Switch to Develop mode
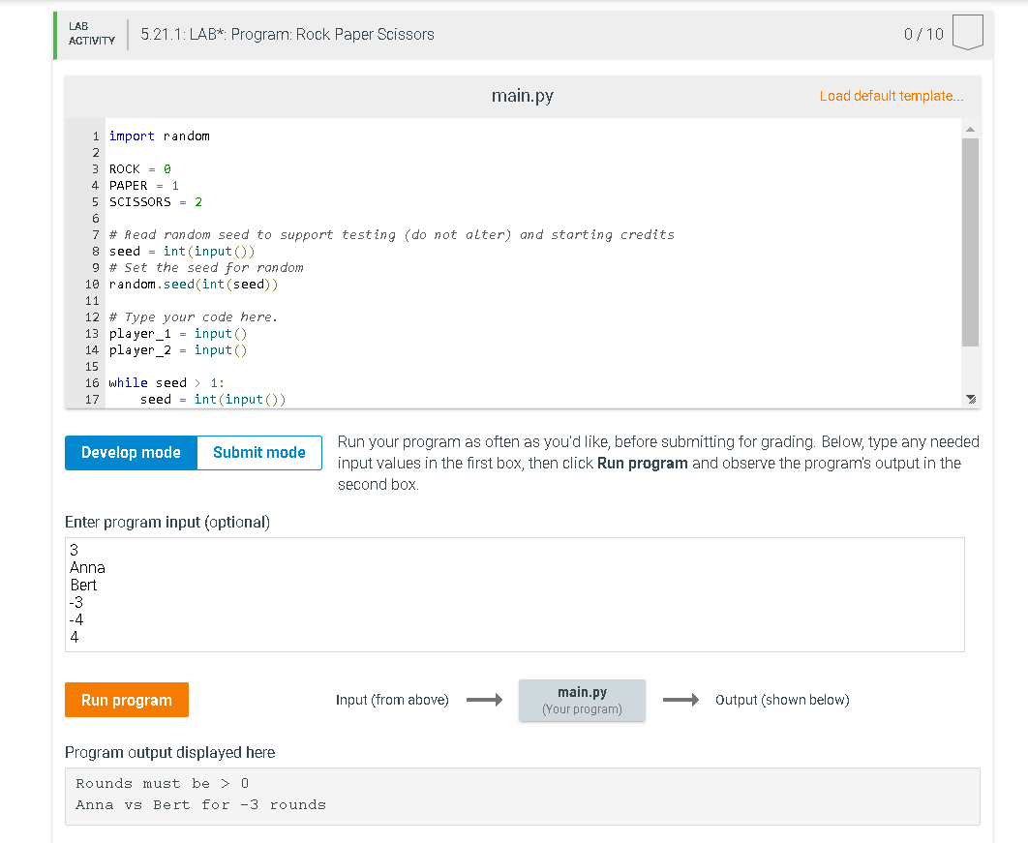This screenshot has width=1028, height=843. coord(130,452)
